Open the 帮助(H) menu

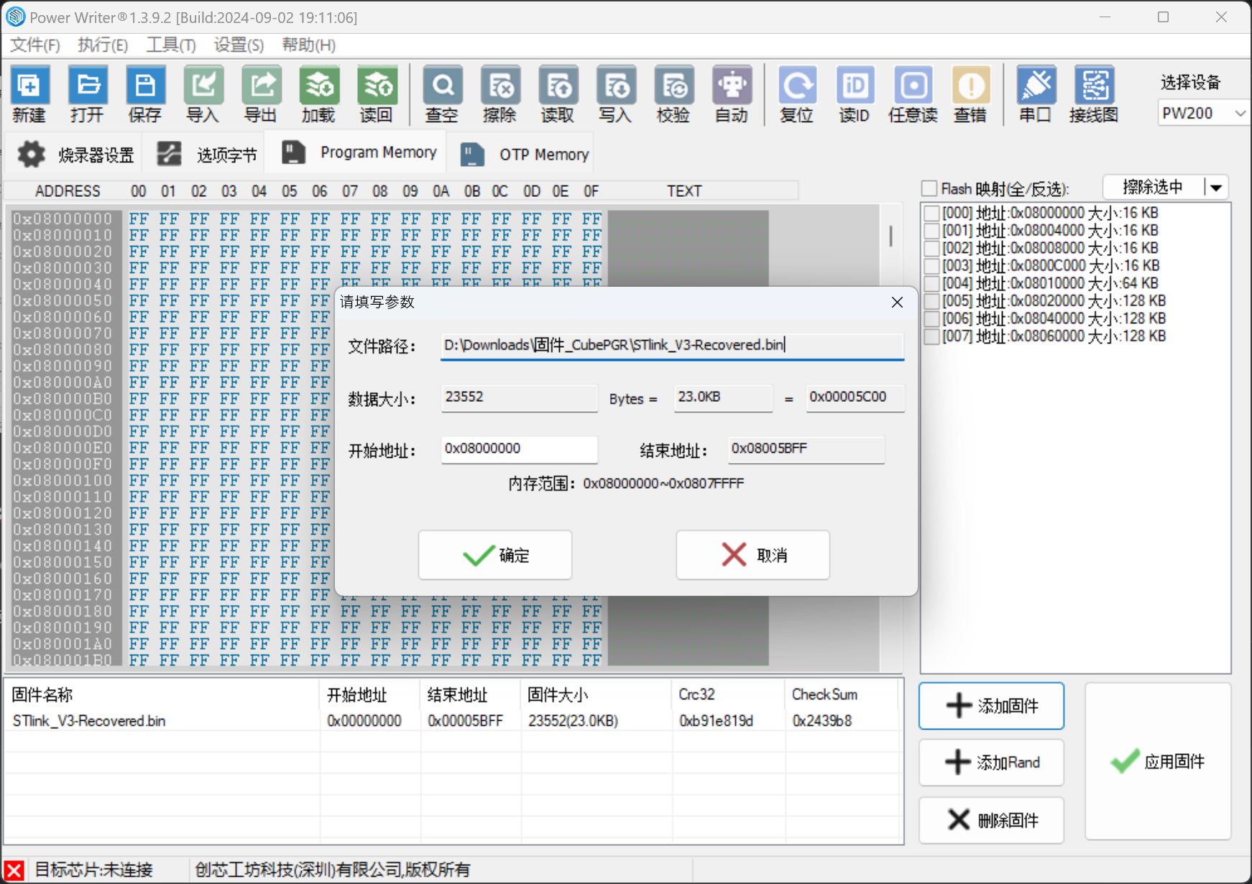308,45
